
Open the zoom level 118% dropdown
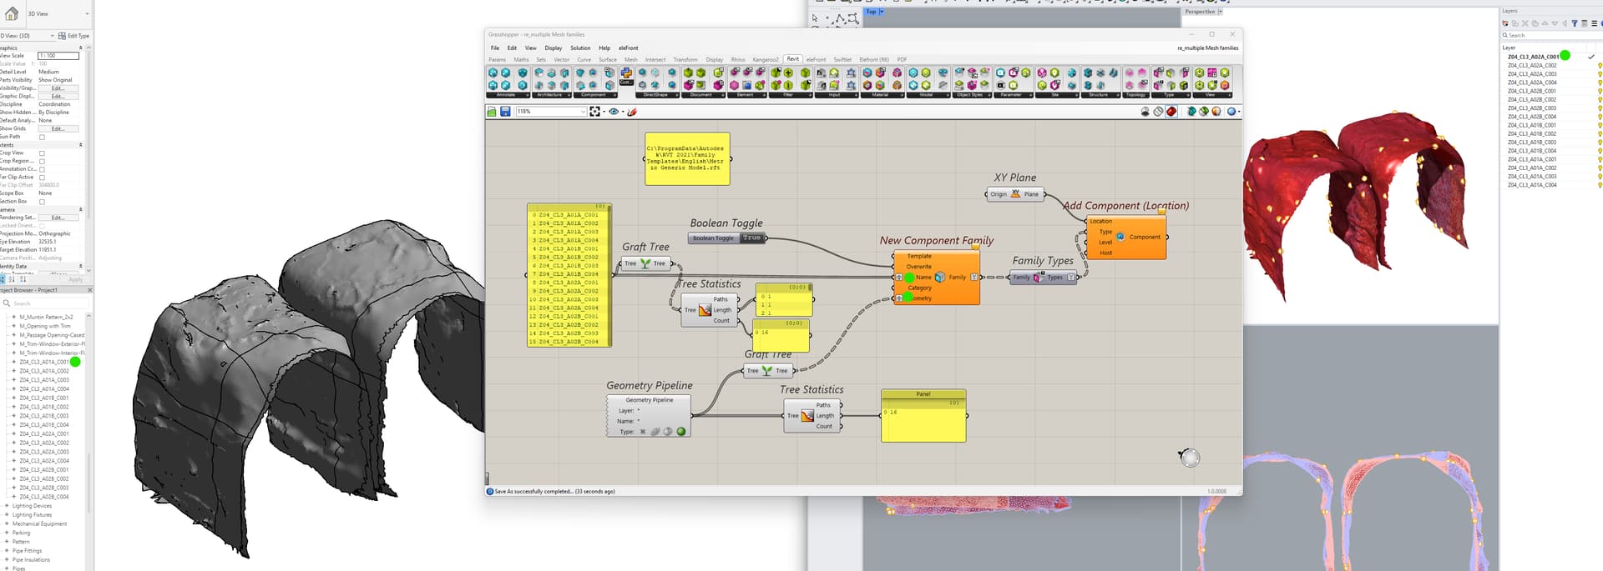(x=582, y=112)
